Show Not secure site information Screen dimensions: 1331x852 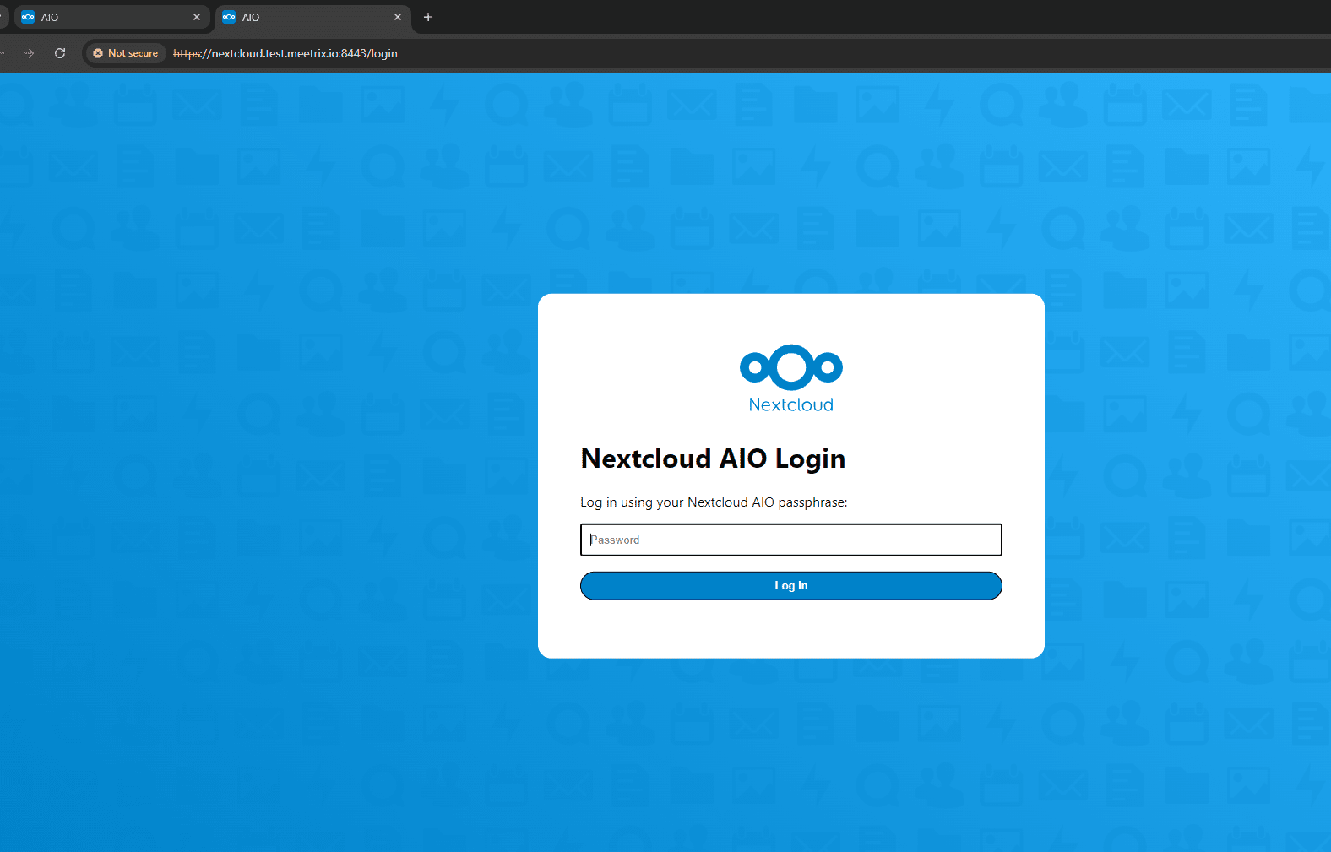coord(126,53)
